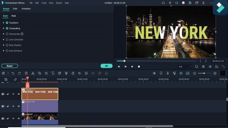Open the speed stopwatch tool icon
The image size is (228, 128).
[x=73, y=73]
